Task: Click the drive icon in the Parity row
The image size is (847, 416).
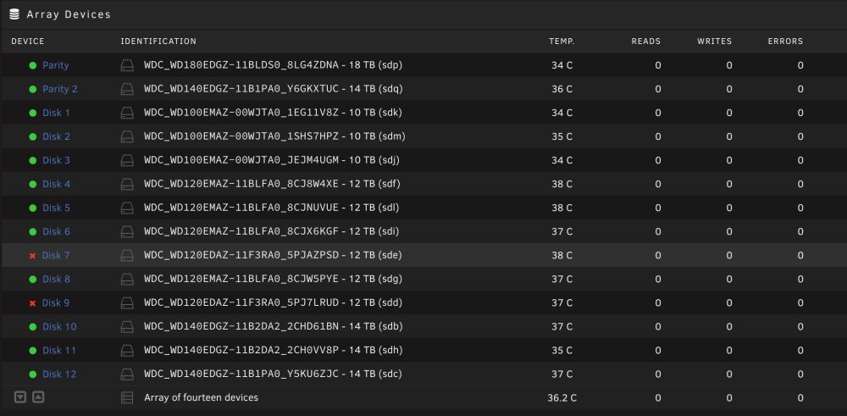Action: click(127, 65)
